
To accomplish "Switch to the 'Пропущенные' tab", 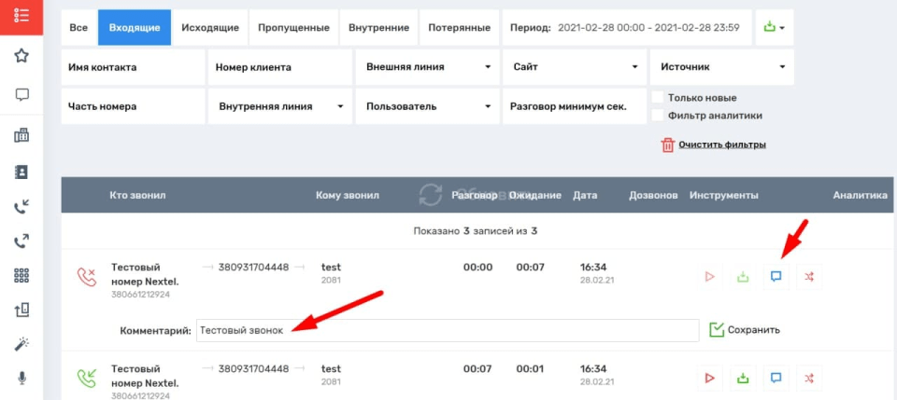I will (294, 28).
